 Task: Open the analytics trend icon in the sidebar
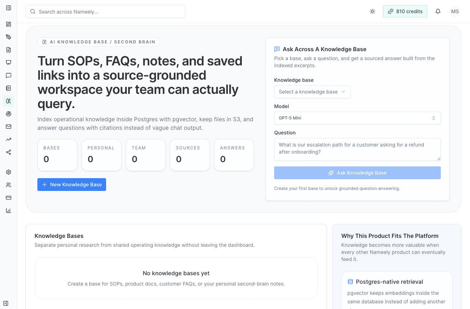point(9,139)
